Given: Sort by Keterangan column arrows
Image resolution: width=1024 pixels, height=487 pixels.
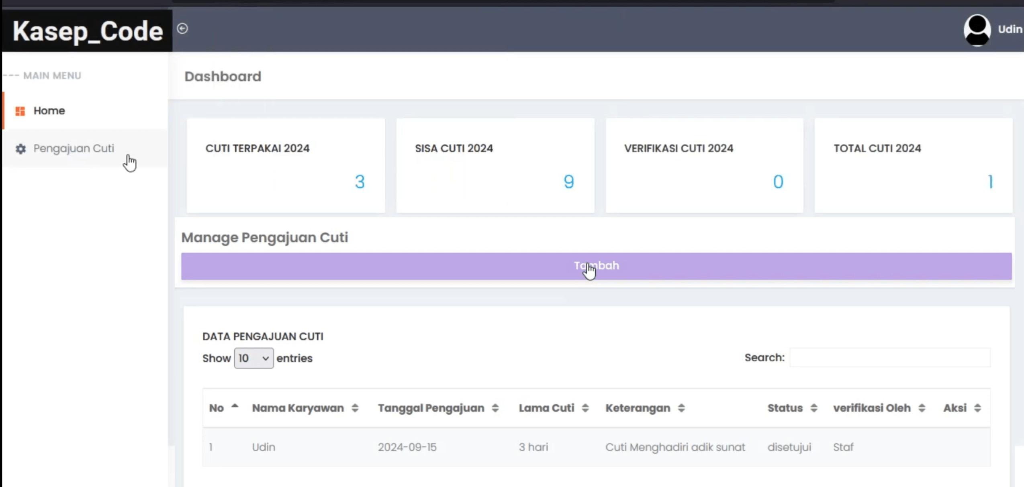Looking at the screenshot, I should click(681, 408).
